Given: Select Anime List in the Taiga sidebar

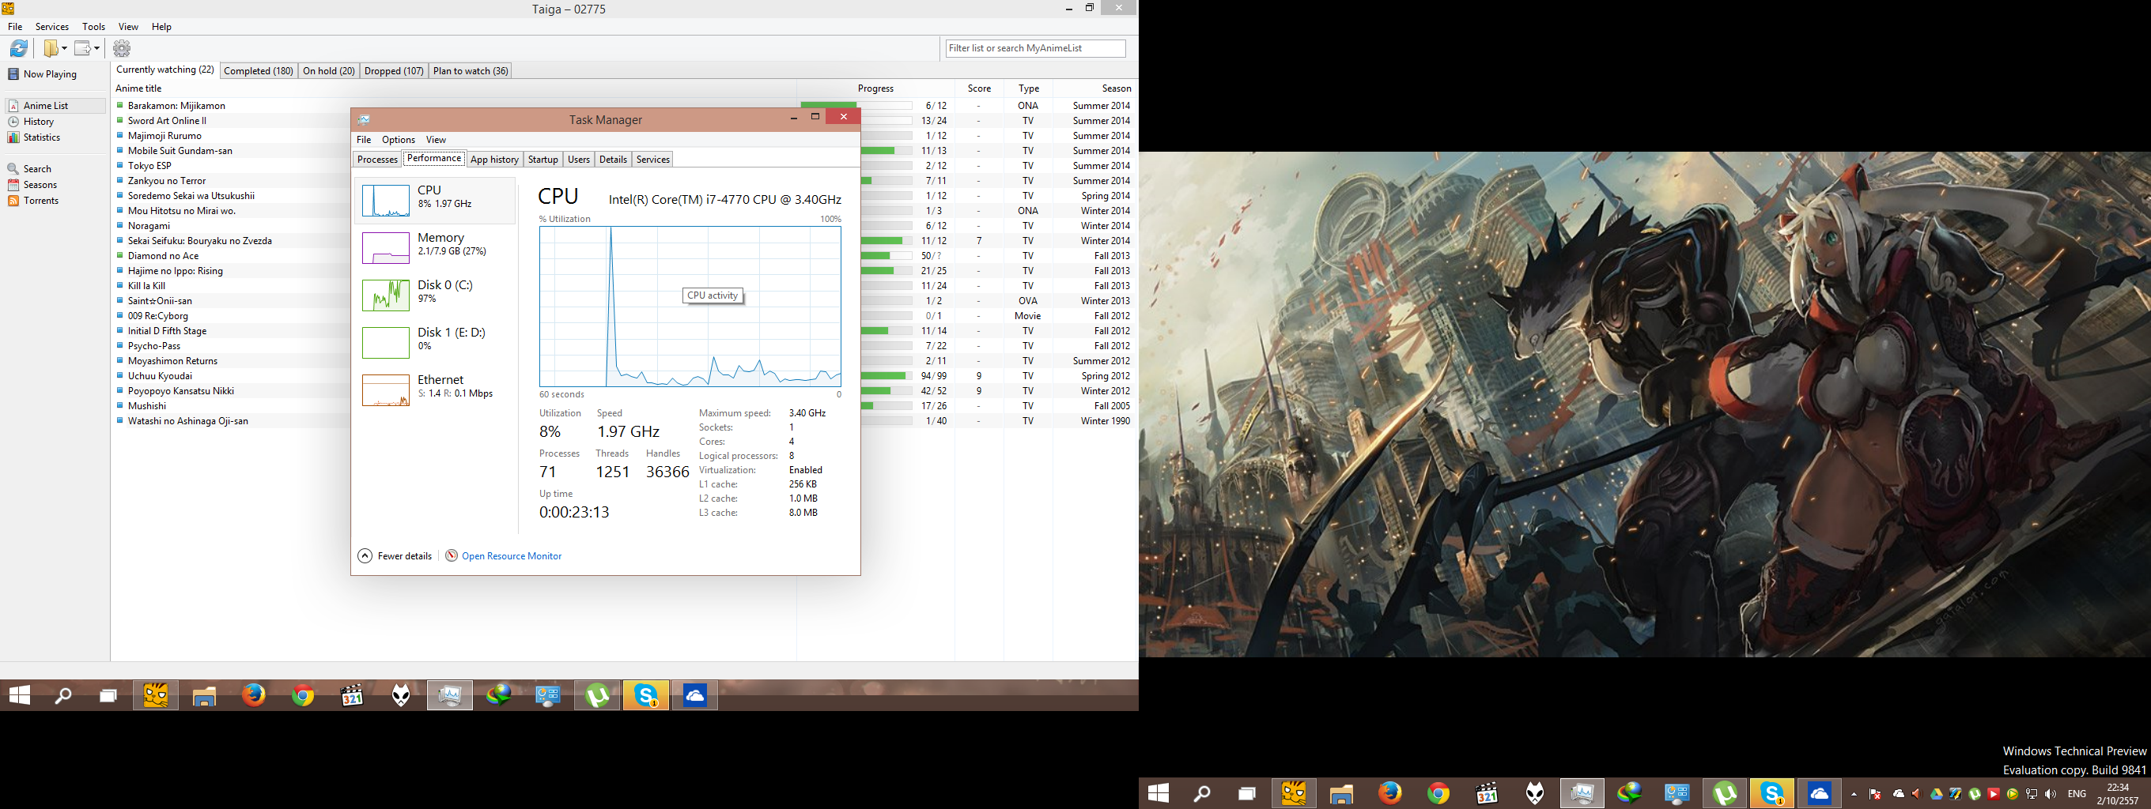Looking at the screenshot, I should coord(56,106).
